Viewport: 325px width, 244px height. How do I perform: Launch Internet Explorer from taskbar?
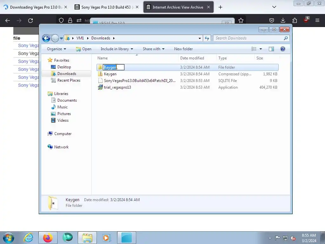pos(28,238)
